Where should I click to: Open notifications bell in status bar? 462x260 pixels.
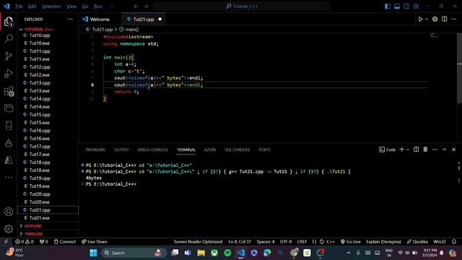(x=454, y=242)
